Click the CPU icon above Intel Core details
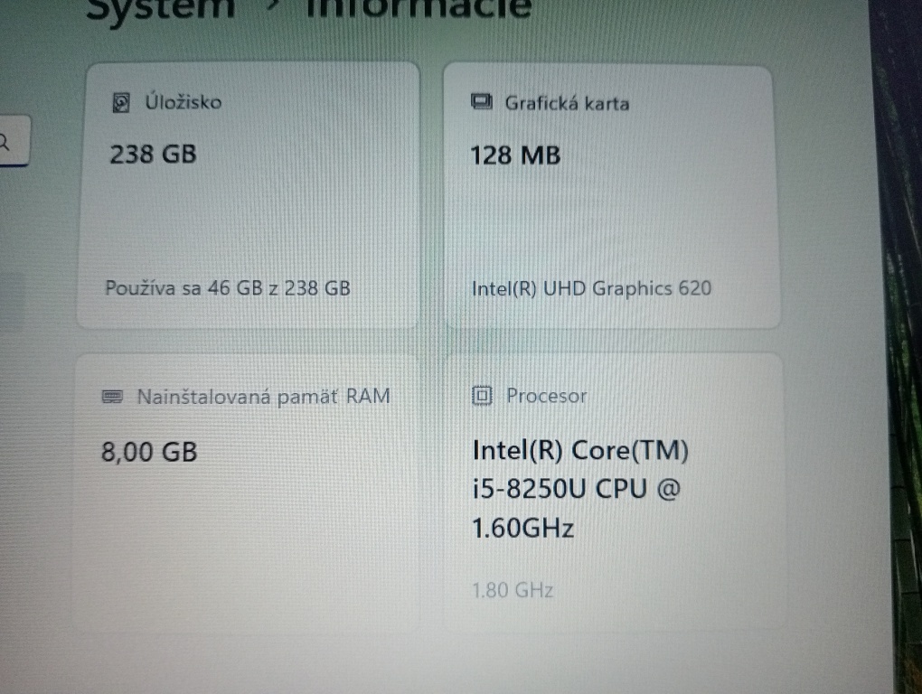The image size is (922, 694). pyautogui.click(x=482, y=395)
